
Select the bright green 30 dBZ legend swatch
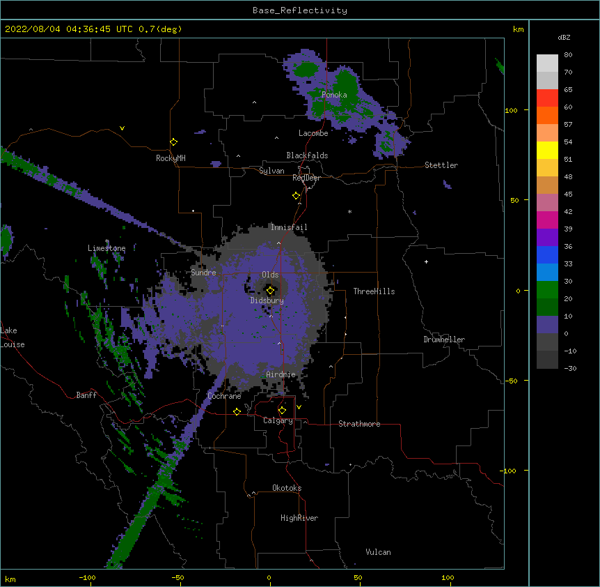pyautogui.click(x=547, y=290)
